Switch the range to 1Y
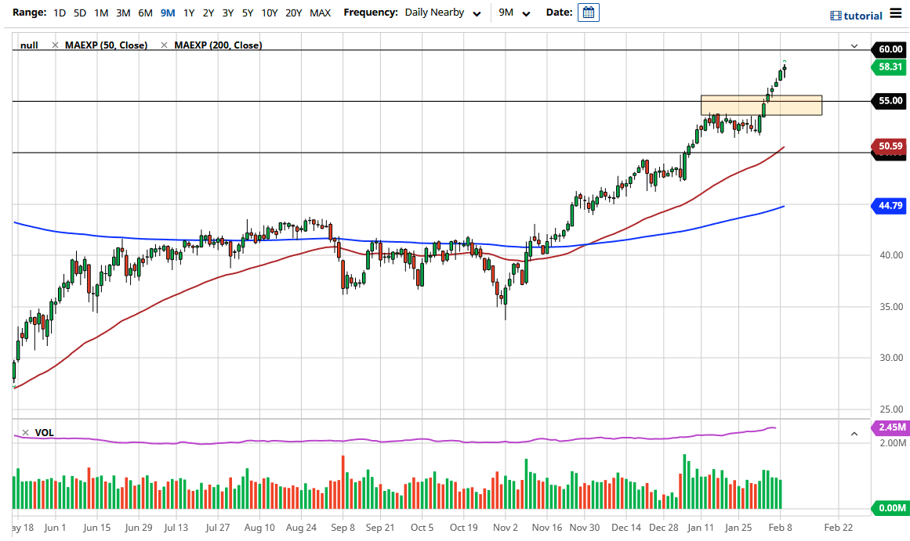 pos(187,13)
